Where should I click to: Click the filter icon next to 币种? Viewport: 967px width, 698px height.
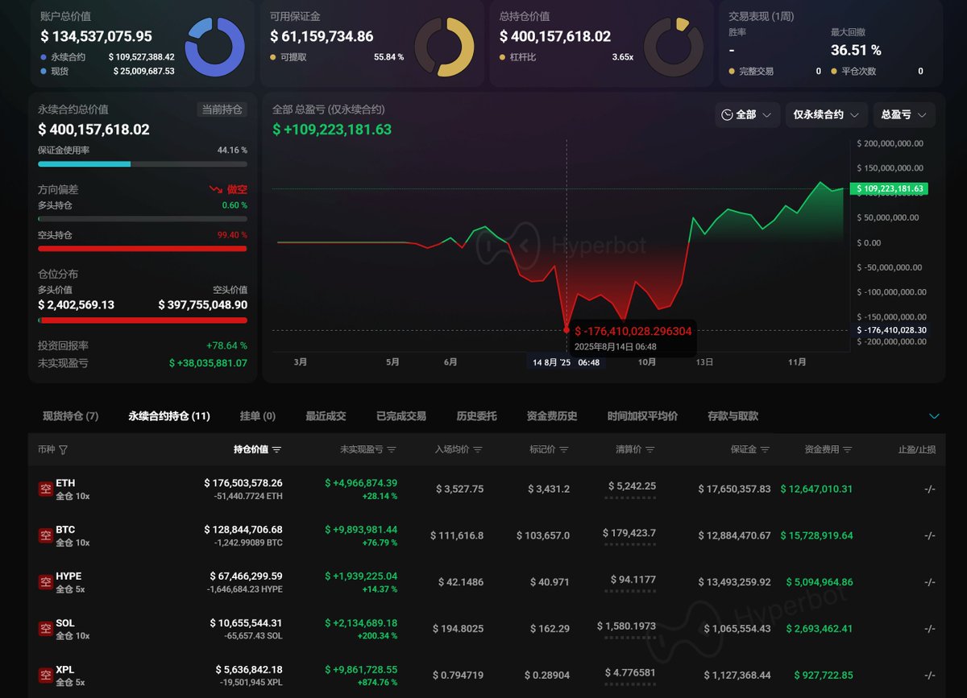(x=64, y=450)
